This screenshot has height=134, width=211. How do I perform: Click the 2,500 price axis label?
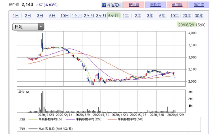192,69
